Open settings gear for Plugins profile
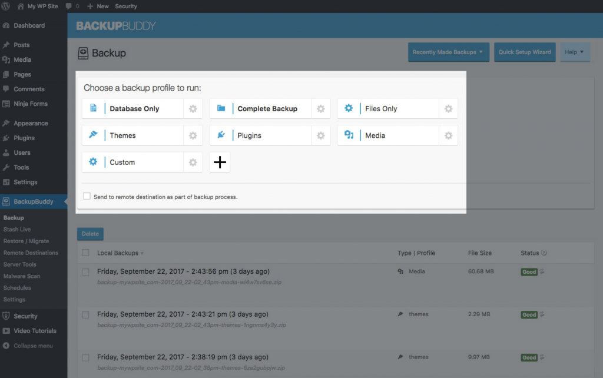This screenshot has height=378, width=603. pos(320,136)
